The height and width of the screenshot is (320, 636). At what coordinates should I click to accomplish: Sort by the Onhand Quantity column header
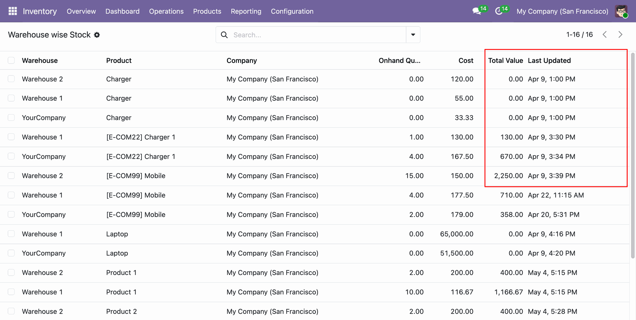point(399,61)
